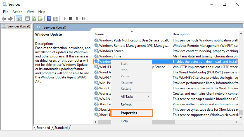Click gear icon of WWAN service row

[x=96, y=99]
